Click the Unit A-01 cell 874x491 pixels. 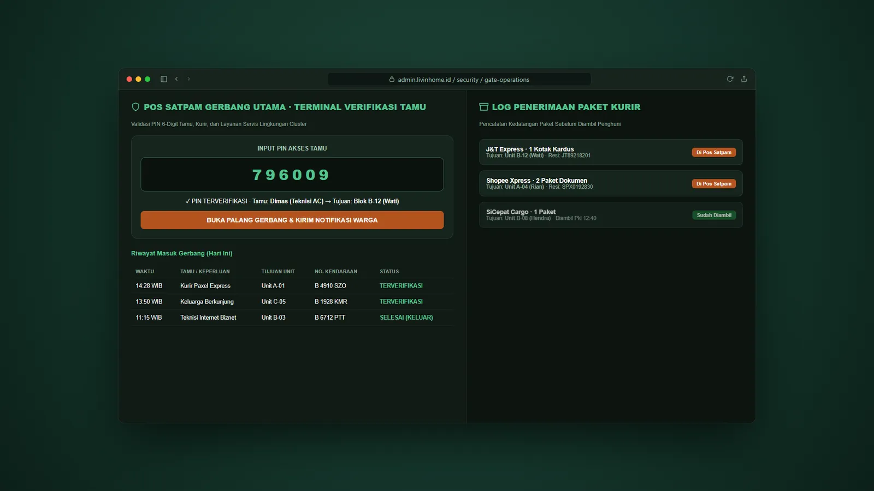click(x=273, y=286)
